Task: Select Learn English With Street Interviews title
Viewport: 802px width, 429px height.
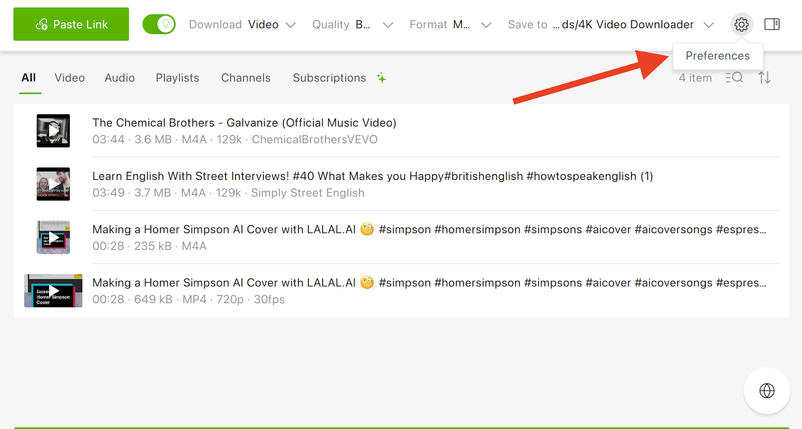Action: coord(372,176)
